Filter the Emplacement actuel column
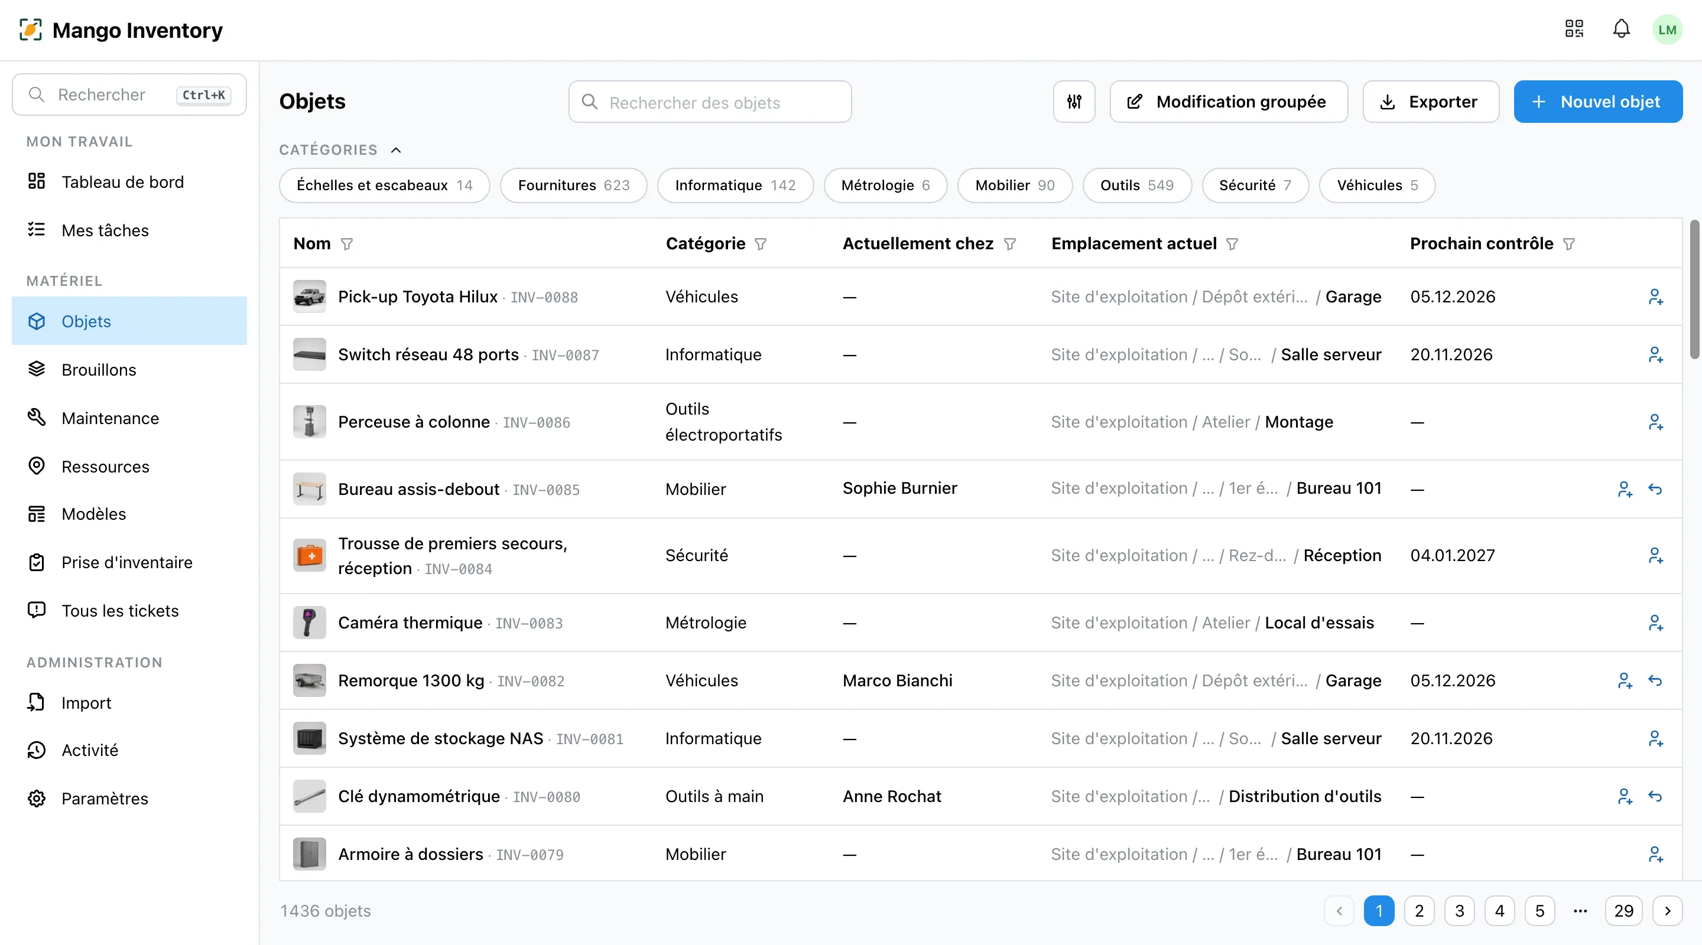Screen dimensions: 1702x945 [1232, 245]
